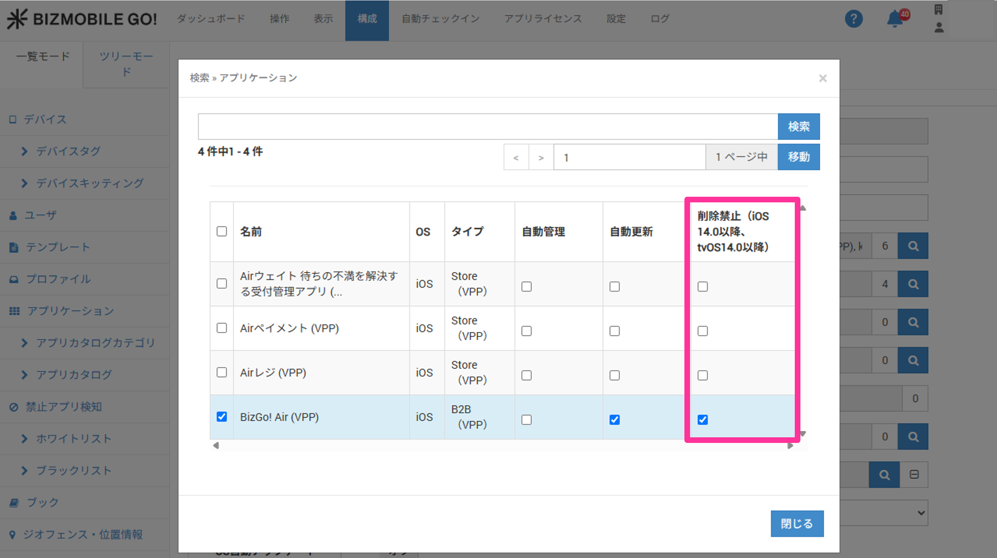Viewport: 997px width, 558px height.
Task: Click the user account icon
Action: coord(939,27)
